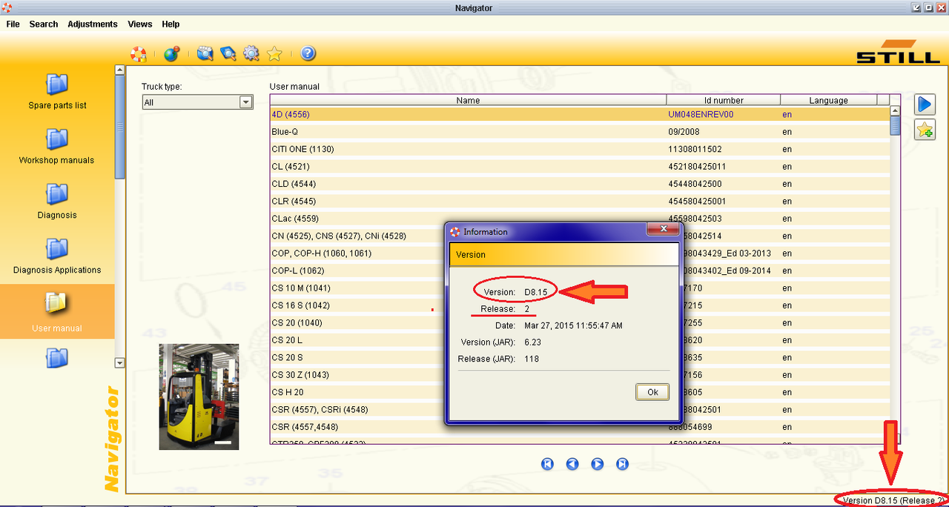
Task: Add to favorites with star-plus icon
Action: point(925,130)
